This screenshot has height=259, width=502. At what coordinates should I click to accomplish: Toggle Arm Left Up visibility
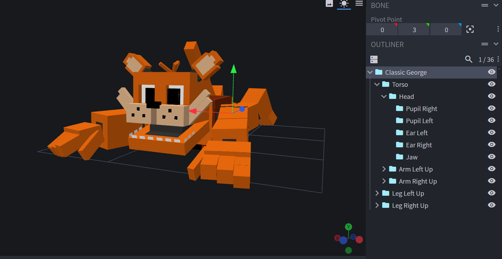(491, 169)
